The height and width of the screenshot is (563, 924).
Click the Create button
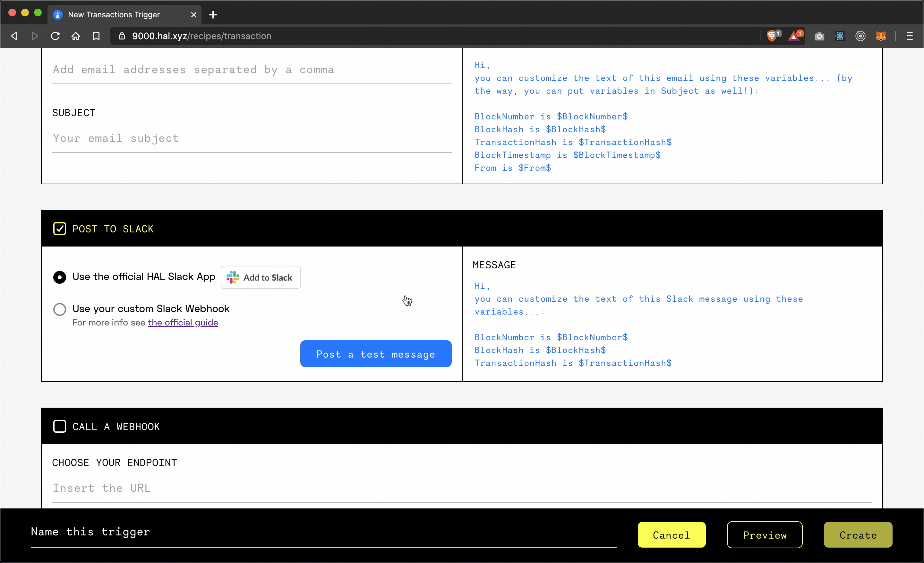[x=858, y=535]
